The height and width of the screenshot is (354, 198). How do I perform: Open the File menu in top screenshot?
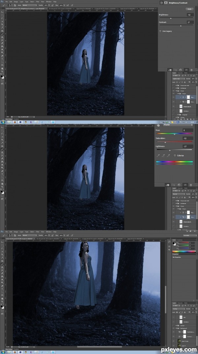7,2
